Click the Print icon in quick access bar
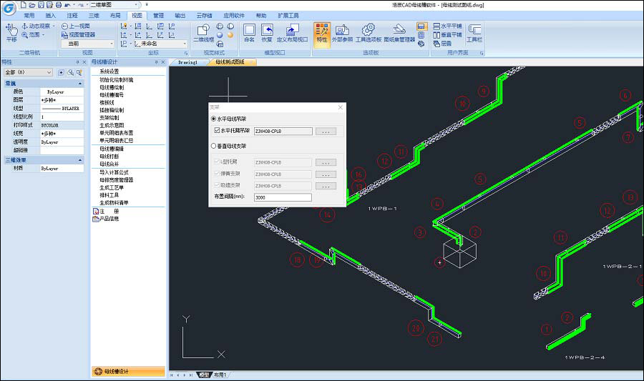Image resolution: width=644 pixels, height=381 pixels. click(59, 5)
